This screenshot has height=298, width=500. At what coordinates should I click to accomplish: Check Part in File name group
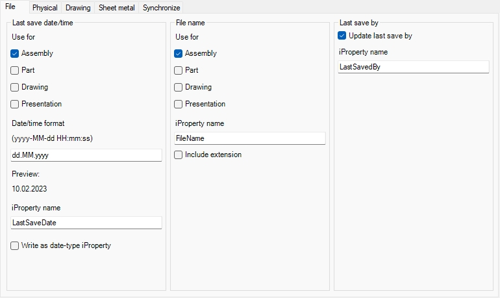click(x=179, y=70)
